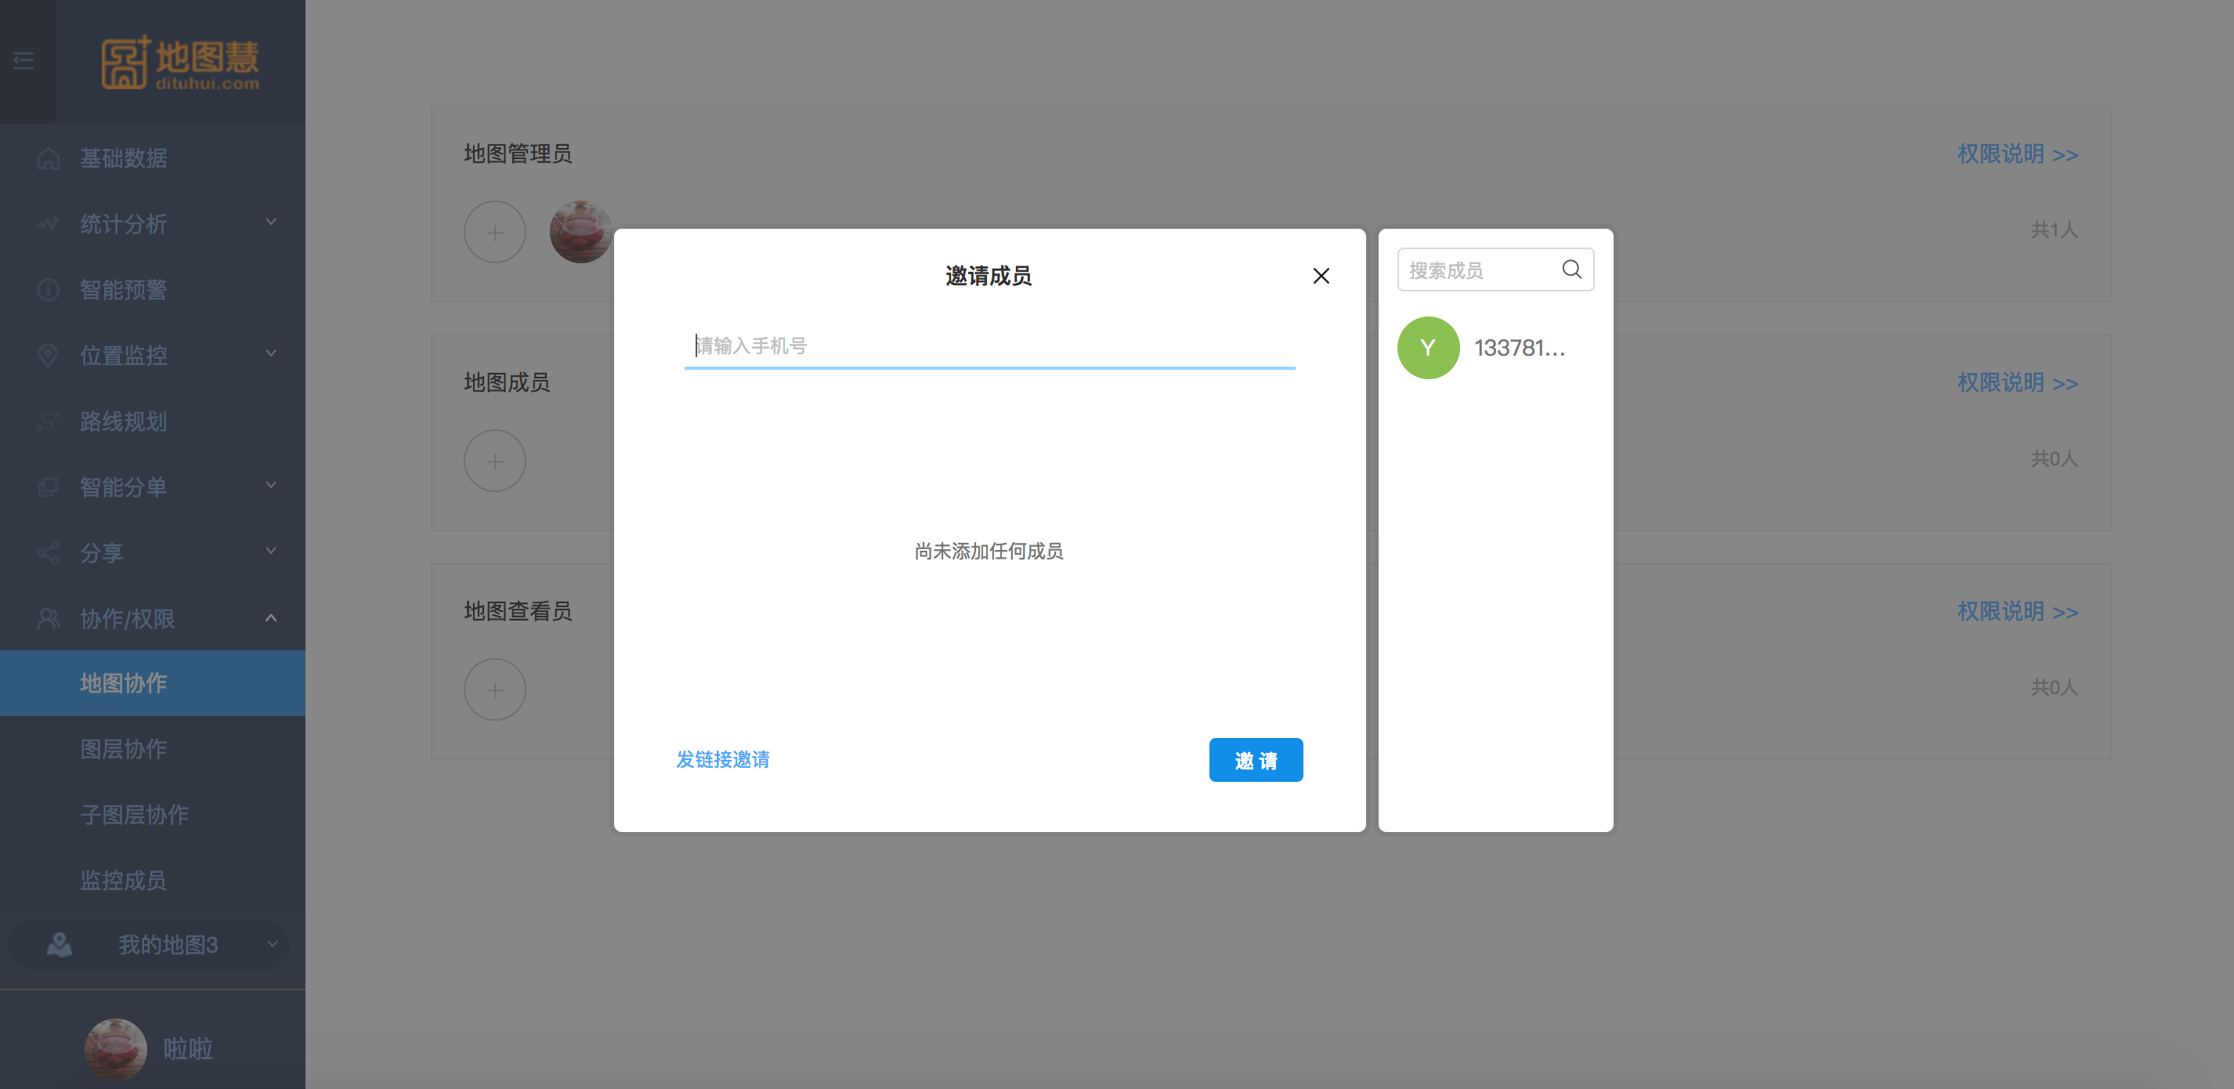
Task: Select the 地图协作 submenu item
Action: 153,683
